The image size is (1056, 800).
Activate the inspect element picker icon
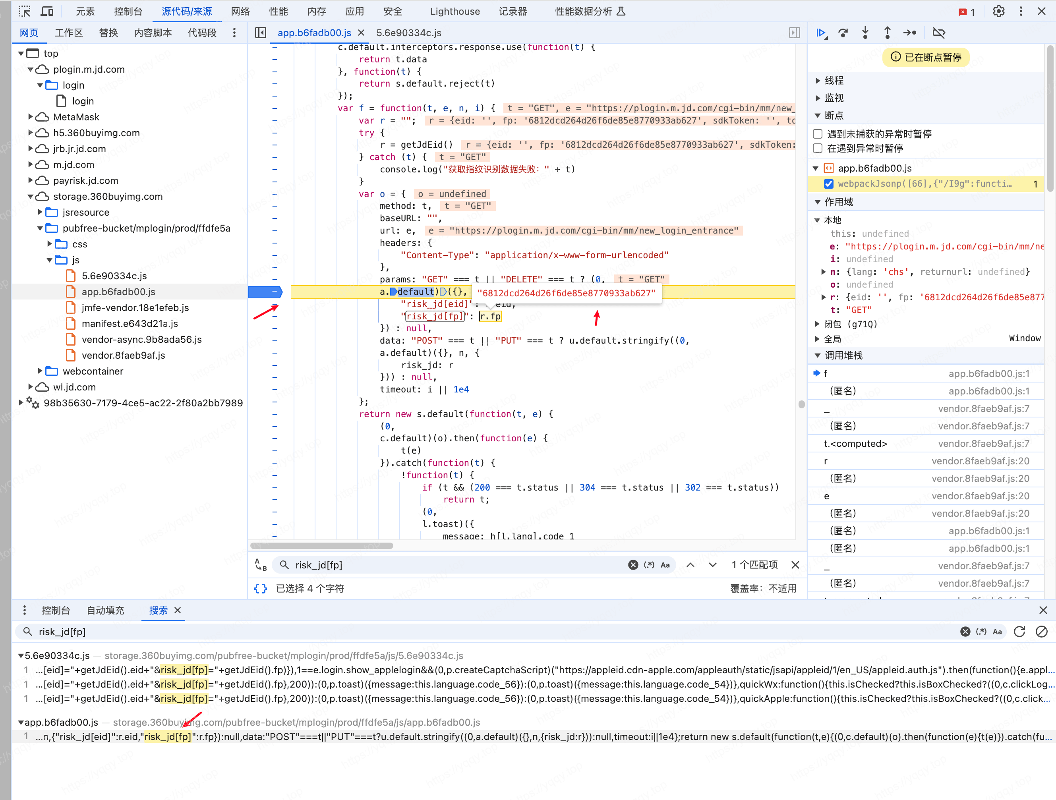[25, 11]
